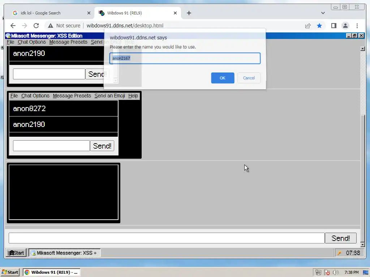Go back in the browser
The image size is (370, 277).
[13, 26]
